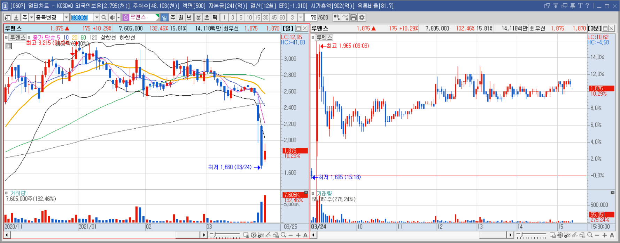Open the 종목변경 dropdown
620x243 pixels.
(x=66, y=17)
